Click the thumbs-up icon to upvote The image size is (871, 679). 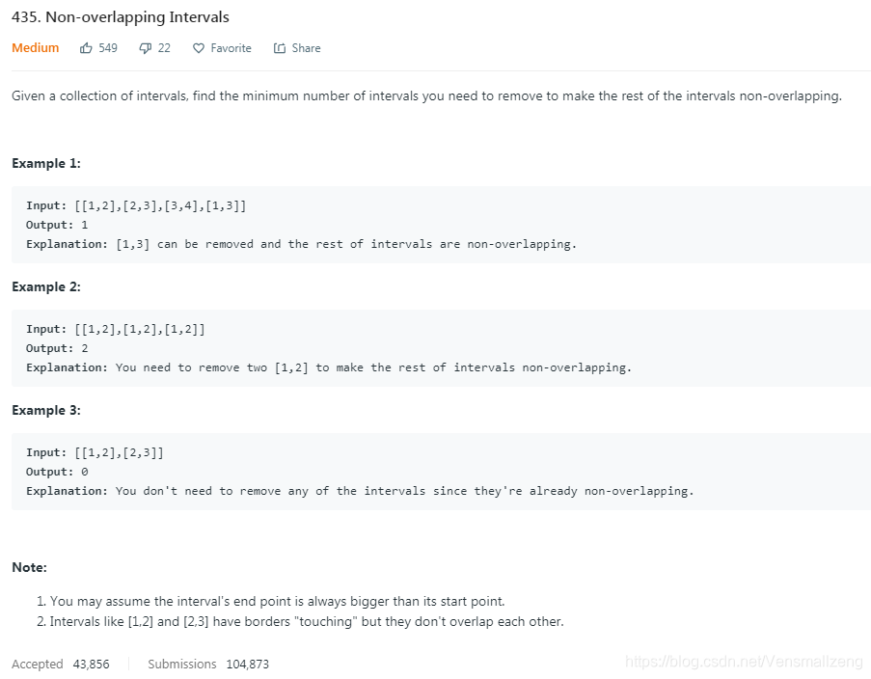(86, 47)
